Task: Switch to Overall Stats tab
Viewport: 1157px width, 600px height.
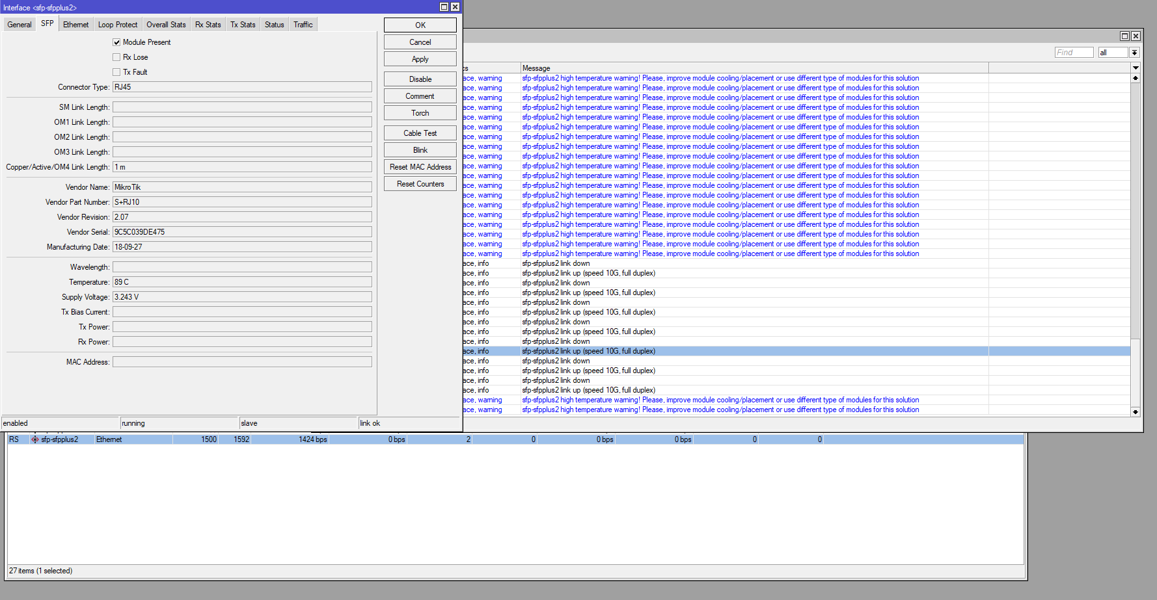Action: [166, 25]
